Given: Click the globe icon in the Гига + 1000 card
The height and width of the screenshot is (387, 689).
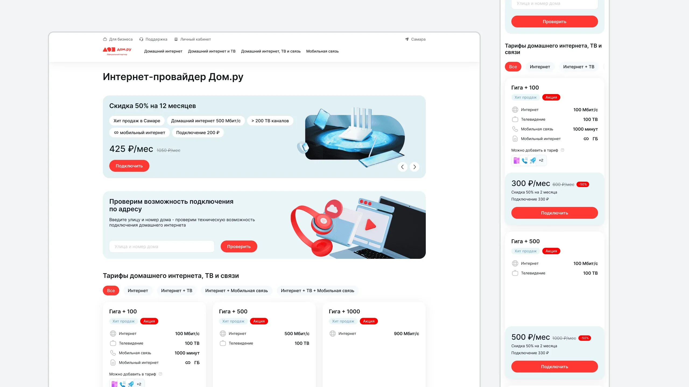Looking at the screenshot, I should (333, 334).
